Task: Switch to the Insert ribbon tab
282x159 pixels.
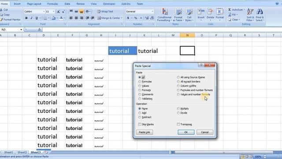Action: [x=17, y=4]
